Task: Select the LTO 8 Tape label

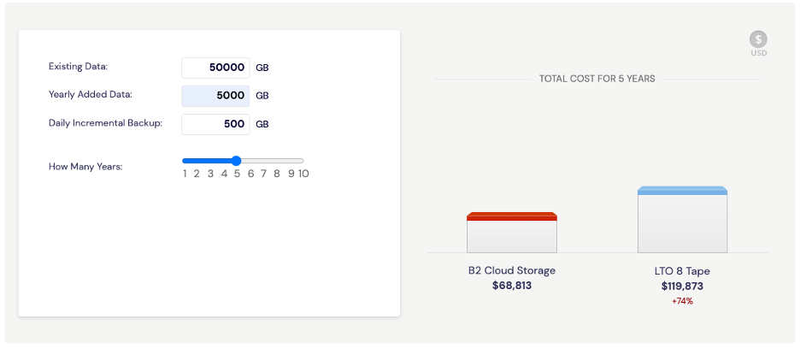Action: point(682,270)
